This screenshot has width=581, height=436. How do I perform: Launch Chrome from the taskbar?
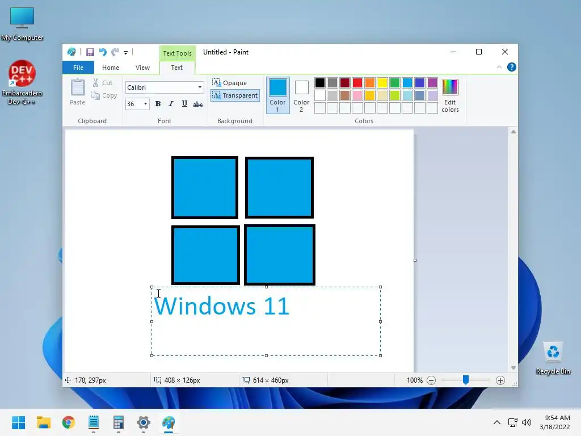point(69,422)
